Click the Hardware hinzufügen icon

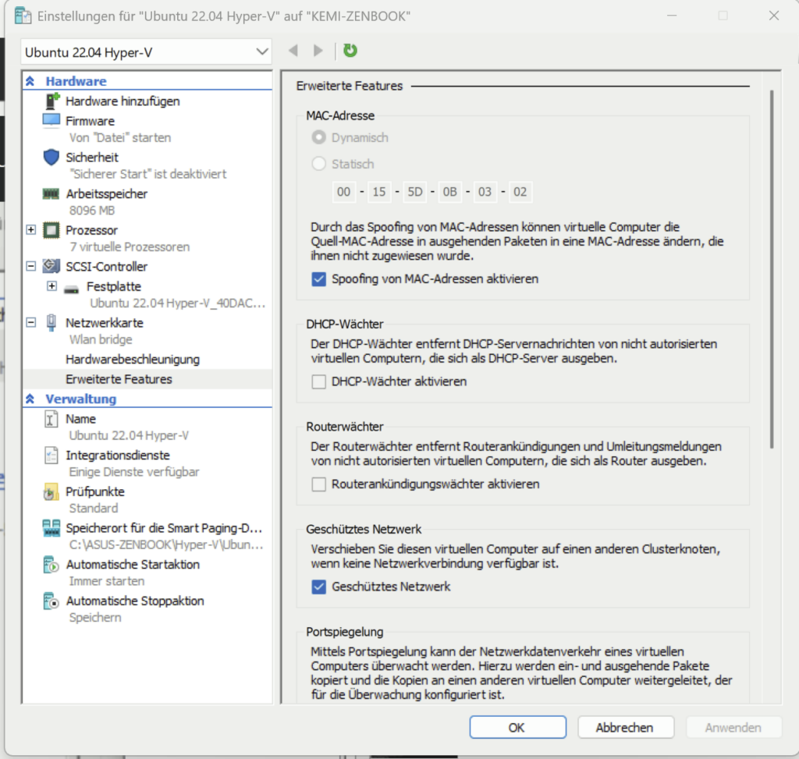[x=51, y=101]
